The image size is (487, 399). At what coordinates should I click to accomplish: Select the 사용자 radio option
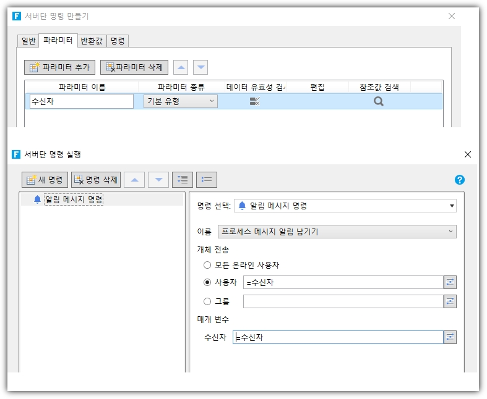(207, 282)
